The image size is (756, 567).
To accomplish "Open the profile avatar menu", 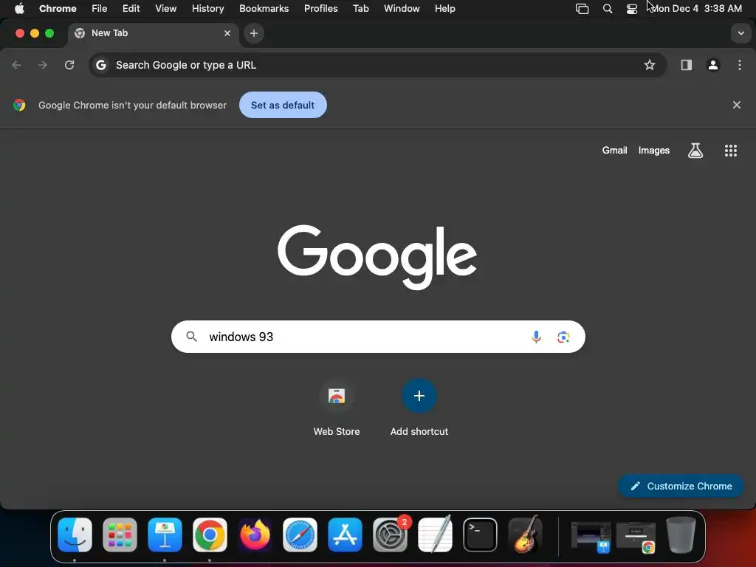I will pos(713,65).
